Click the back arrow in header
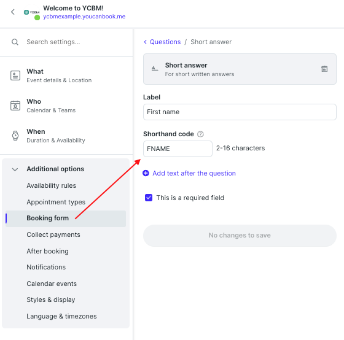This screenshot has width=344, height=340. pyautogui.click(x=13, y=12)
